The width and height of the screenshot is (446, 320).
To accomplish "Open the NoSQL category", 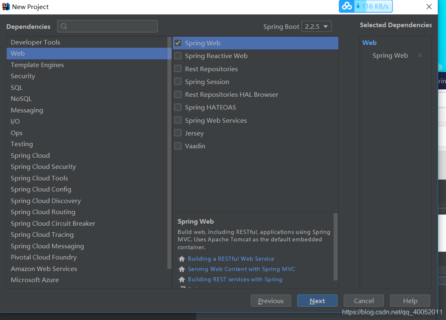I will point(87,98).
